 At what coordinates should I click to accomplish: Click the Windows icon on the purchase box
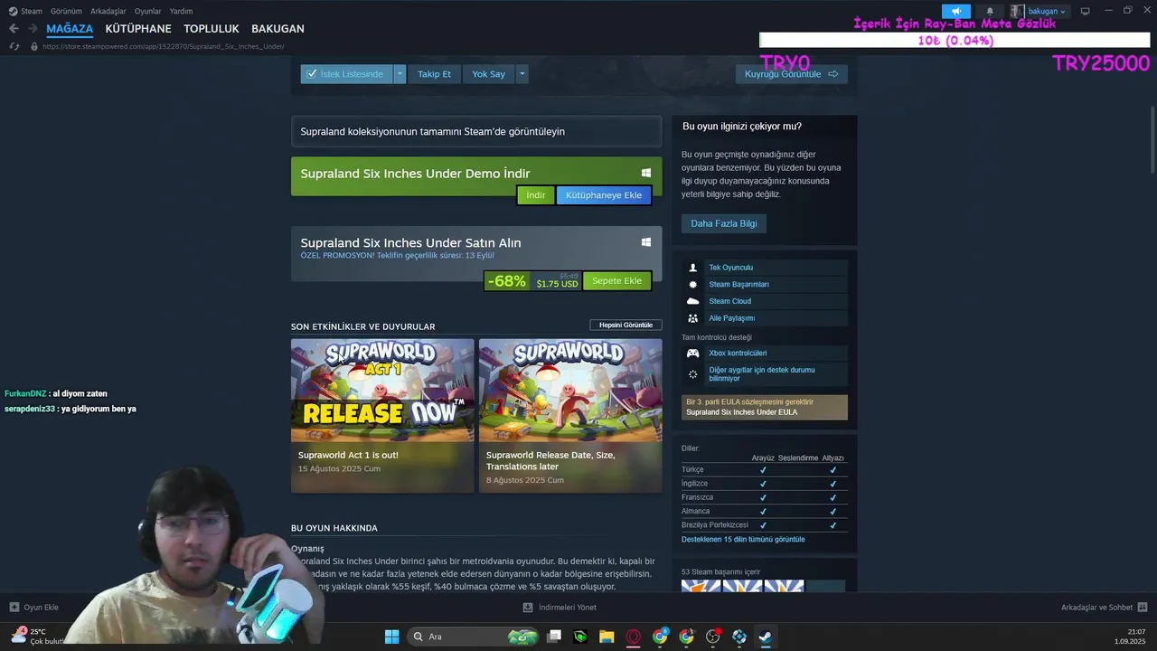646,242
